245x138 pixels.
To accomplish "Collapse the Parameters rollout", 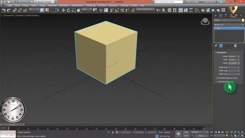I will (221, 53).
